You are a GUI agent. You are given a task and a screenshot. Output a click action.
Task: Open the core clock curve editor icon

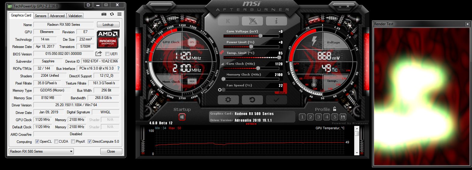tap(223, 64)
